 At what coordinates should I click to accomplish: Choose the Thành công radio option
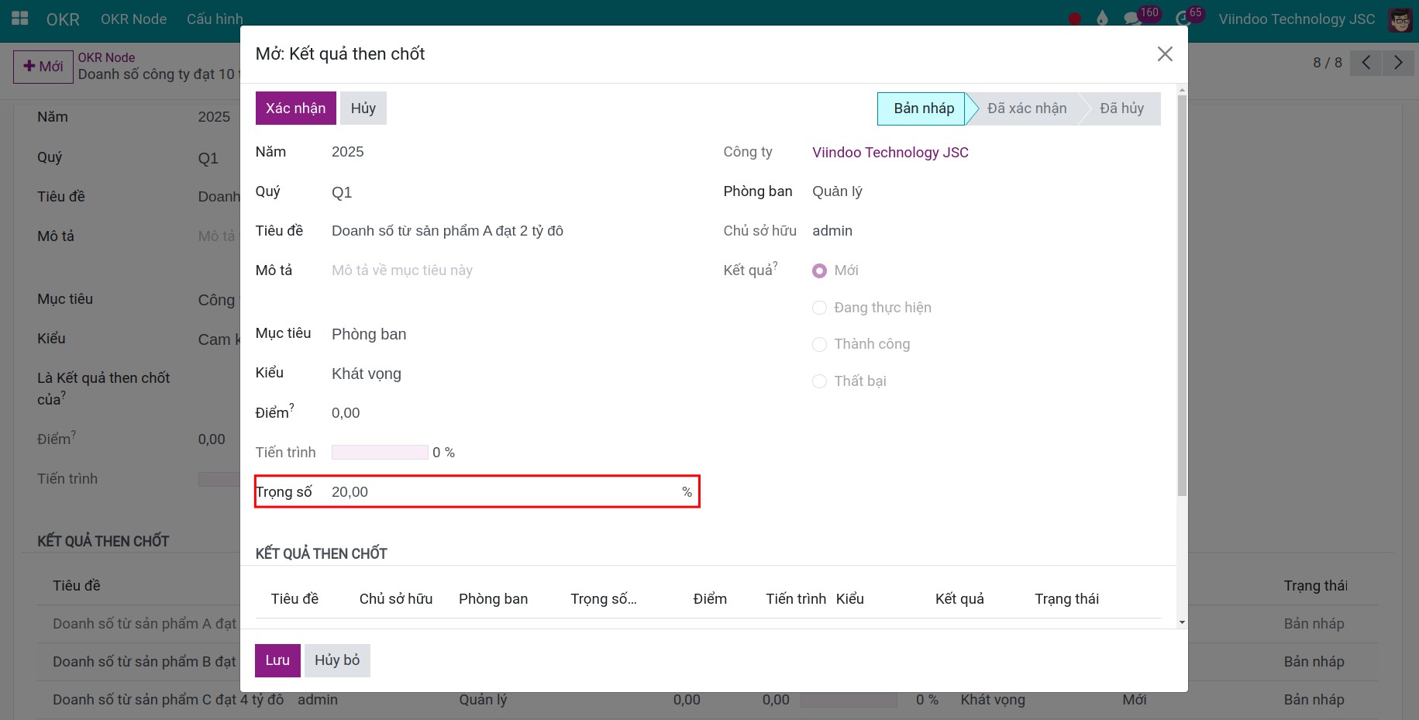click(819, 345)
